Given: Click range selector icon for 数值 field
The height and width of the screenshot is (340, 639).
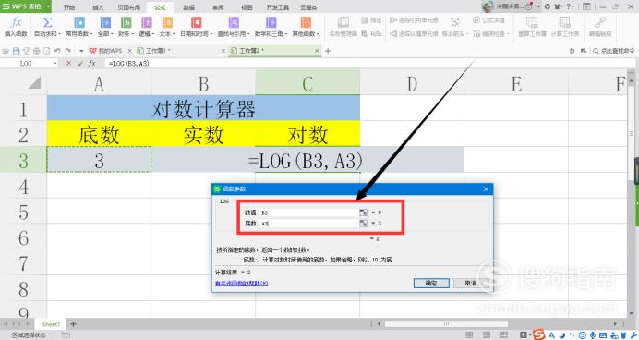Looking at the screenshot, I should 363,212.
